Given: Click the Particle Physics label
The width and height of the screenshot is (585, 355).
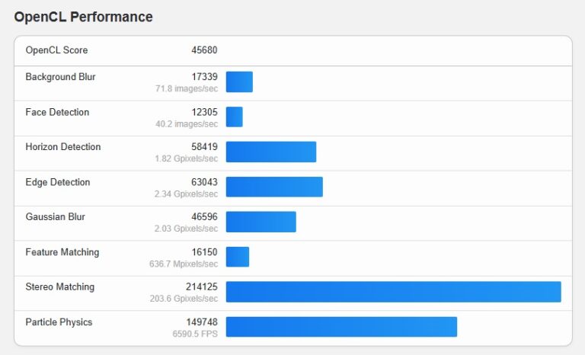Looking at the screenshot, I should 59,322.
